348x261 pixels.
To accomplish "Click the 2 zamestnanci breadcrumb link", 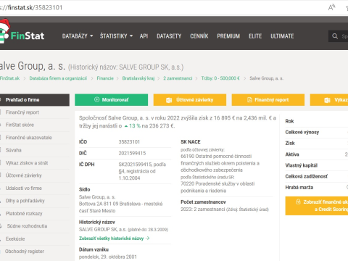I will click(178, 78).
